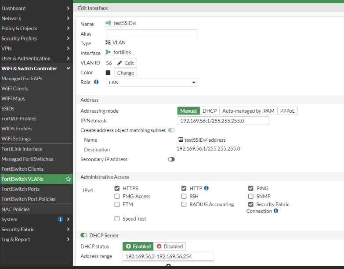Open FortiSwitch Clients menu item
The width and height of the screenshot is (344, 269).
click(36, 169)
